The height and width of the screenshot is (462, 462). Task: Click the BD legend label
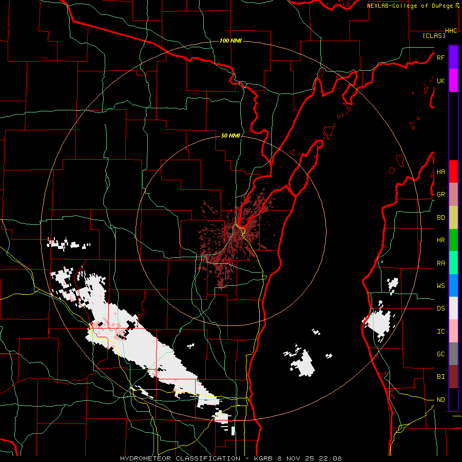pos(440,218)
